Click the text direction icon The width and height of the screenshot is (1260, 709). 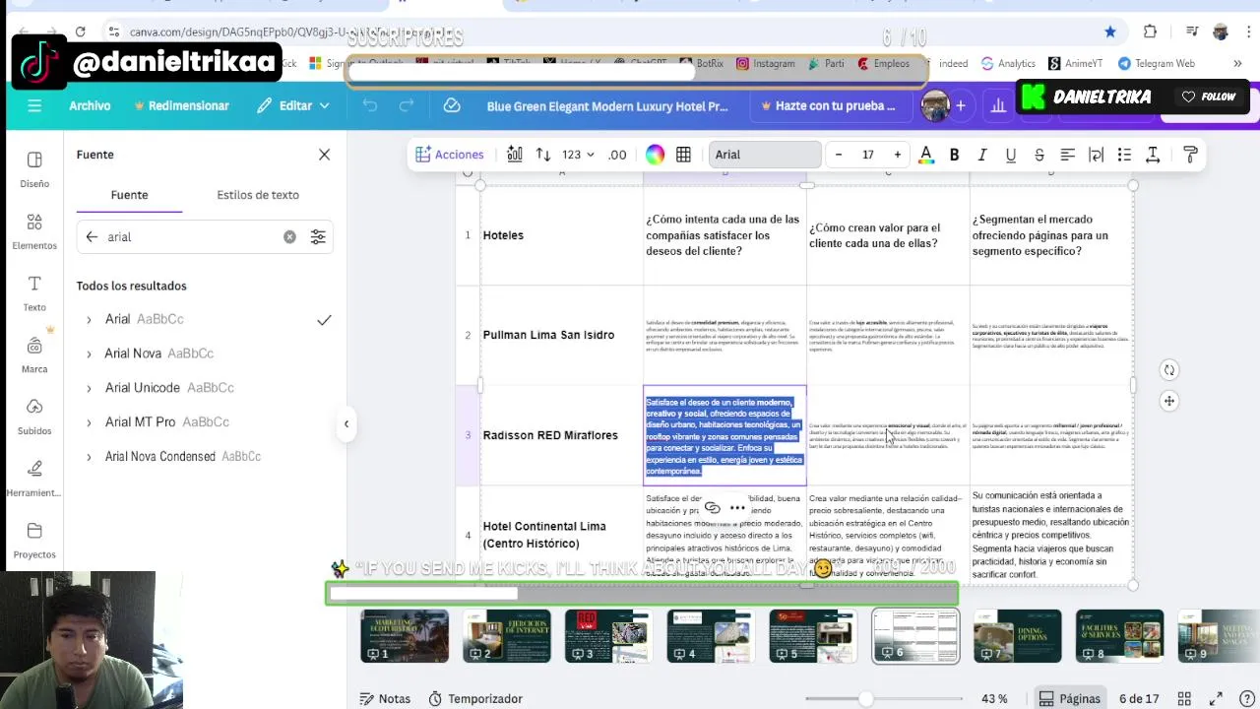(x=1096, y=155)
